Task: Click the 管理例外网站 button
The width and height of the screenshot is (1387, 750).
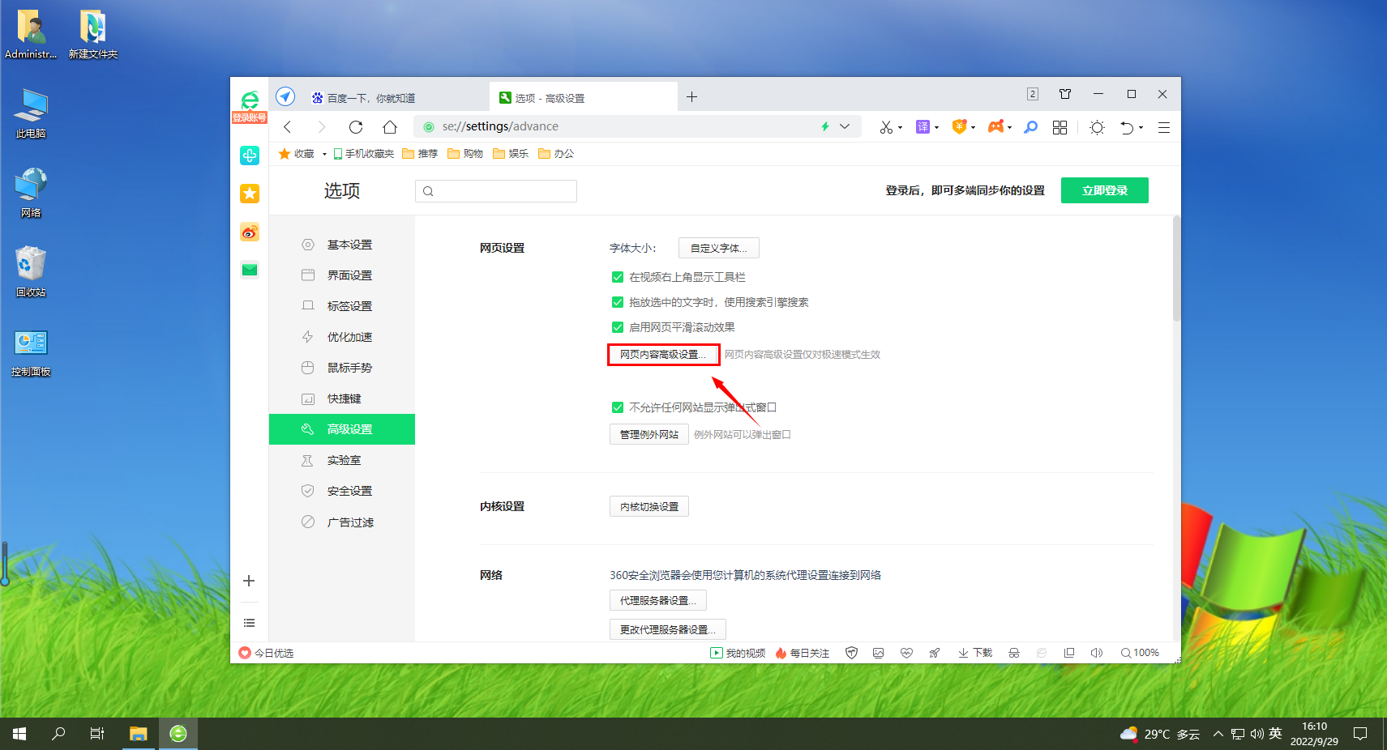Action: (649, 434)
